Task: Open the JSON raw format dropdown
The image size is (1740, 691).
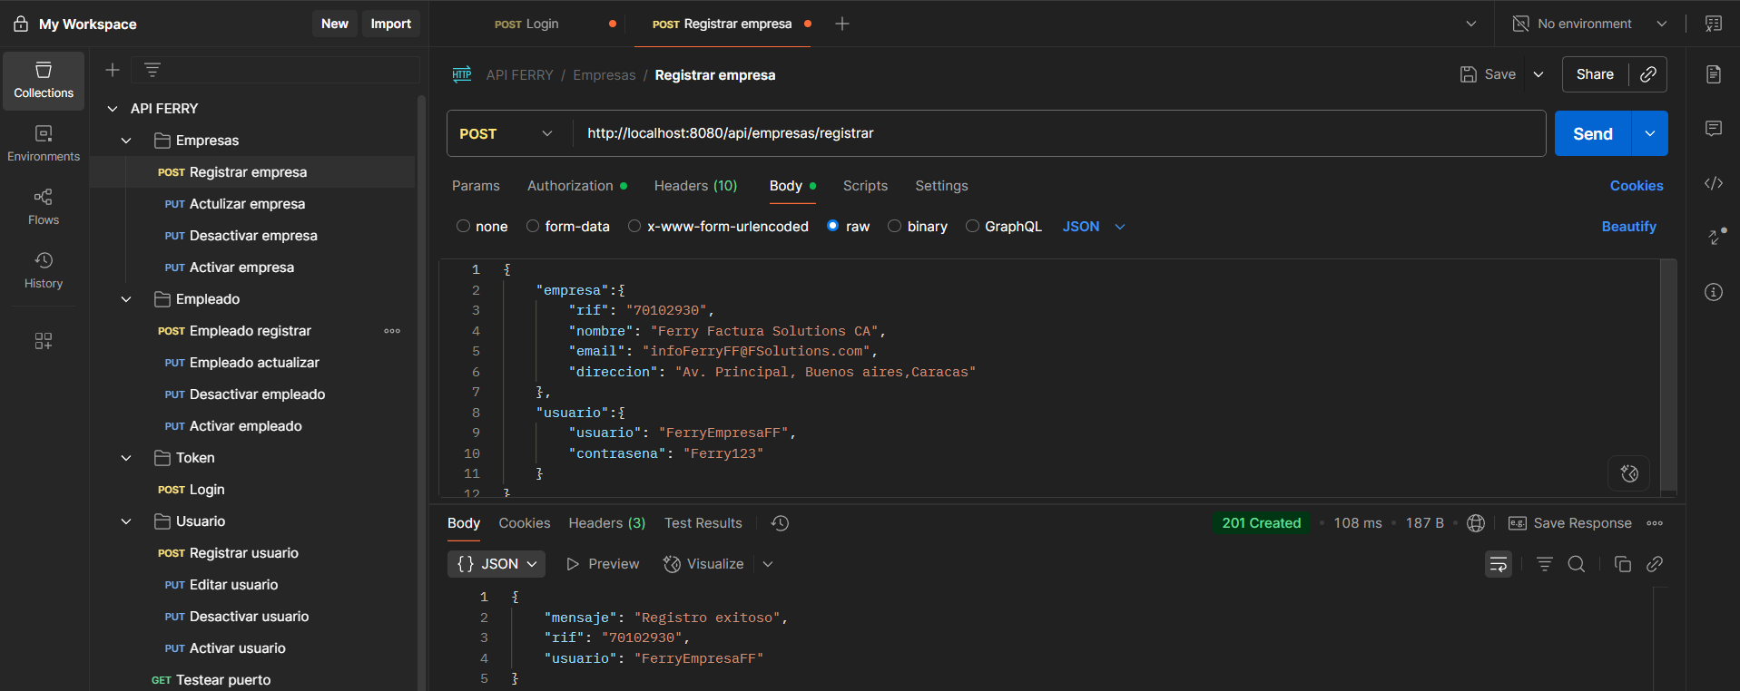Action: pyautogui.click(x=1094, y=227)
